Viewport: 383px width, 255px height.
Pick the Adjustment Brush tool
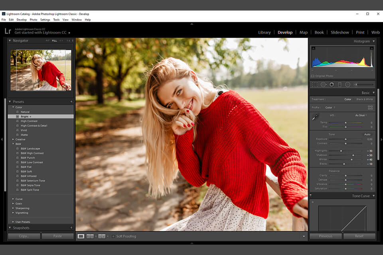[356, 84]
